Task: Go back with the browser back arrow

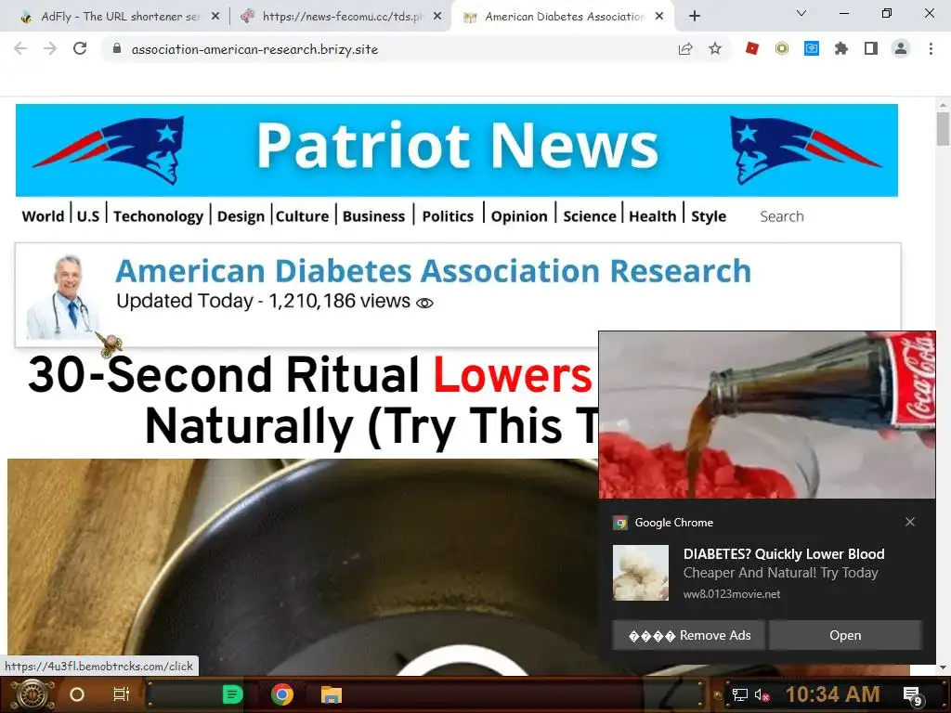Action: pos(20,48)
